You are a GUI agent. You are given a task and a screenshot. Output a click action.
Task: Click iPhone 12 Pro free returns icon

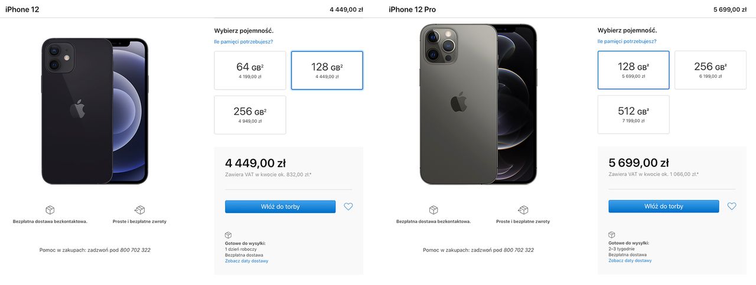click(523, 210)
